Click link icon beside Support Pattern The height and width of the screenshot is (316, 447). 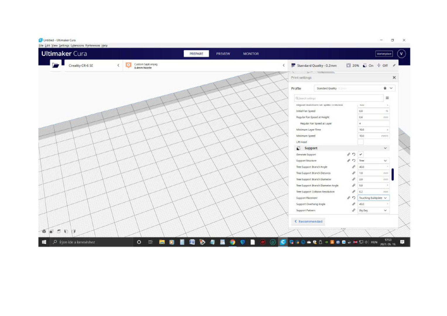pyautogui.click(x=354, y=210)
